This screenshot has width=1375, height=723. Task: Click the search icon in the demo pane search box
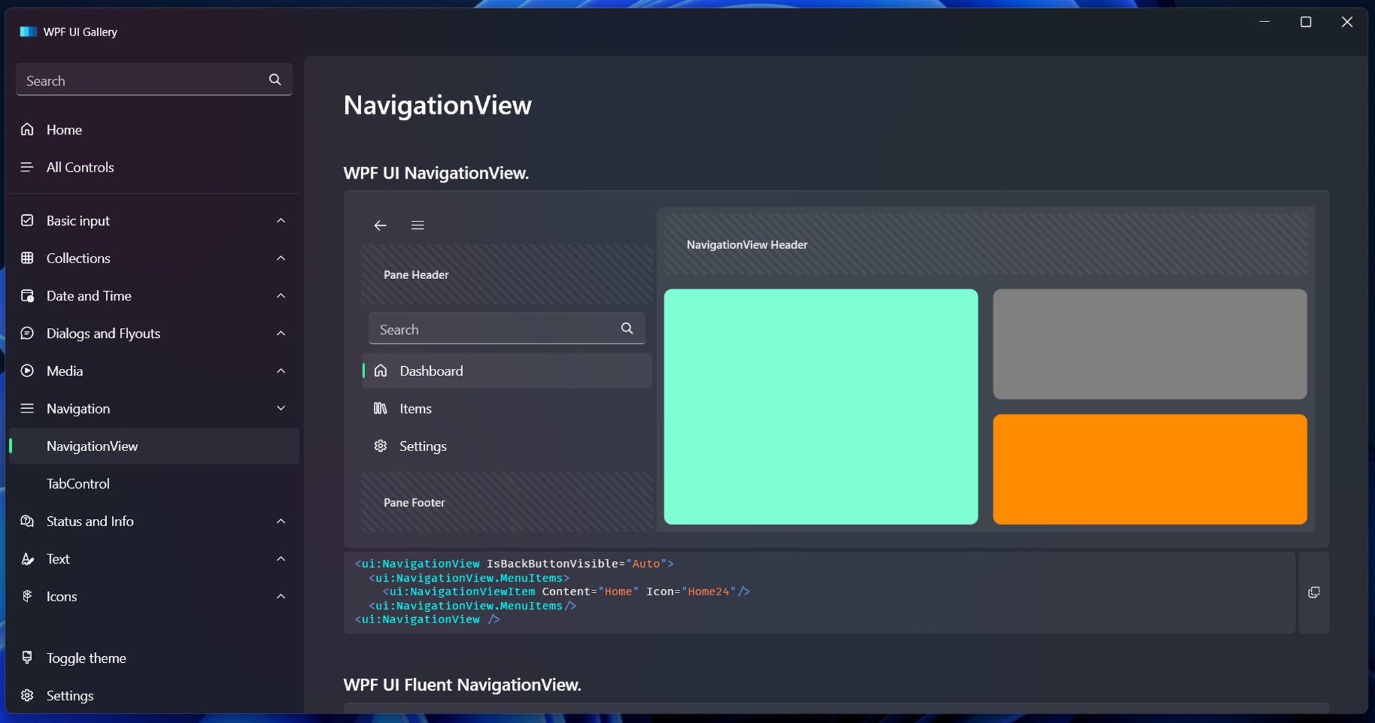627,328
